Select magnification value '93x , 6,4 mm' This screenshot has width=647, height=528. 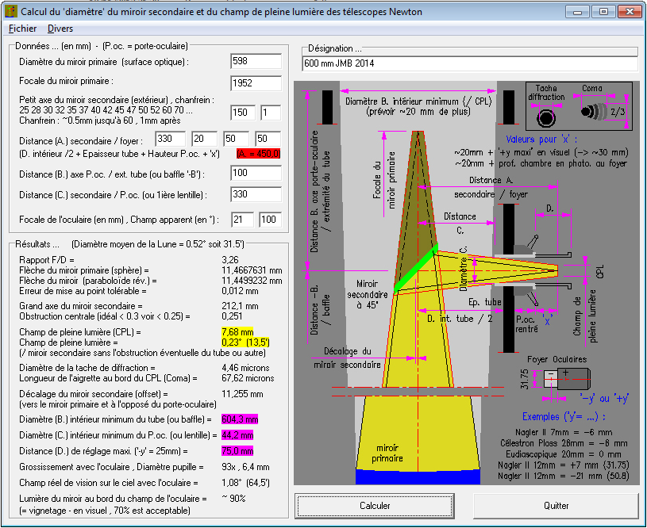coord(245,467)
